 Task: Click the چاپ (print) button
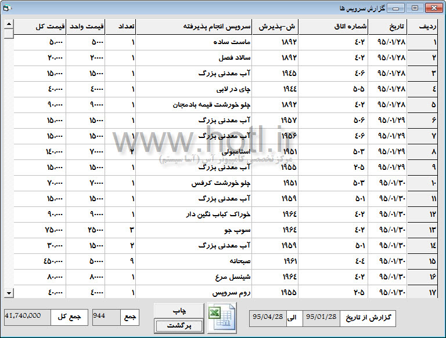(x=179, y=311)
